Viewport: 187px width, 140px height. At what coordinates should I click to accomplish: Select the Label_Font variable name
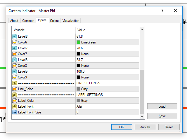click(26, 106)
